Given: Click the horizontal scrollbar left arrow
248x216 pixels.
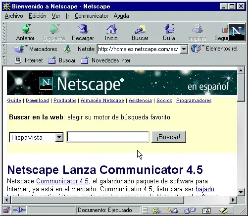Looking at the screenshot, I should pos(6,200).
